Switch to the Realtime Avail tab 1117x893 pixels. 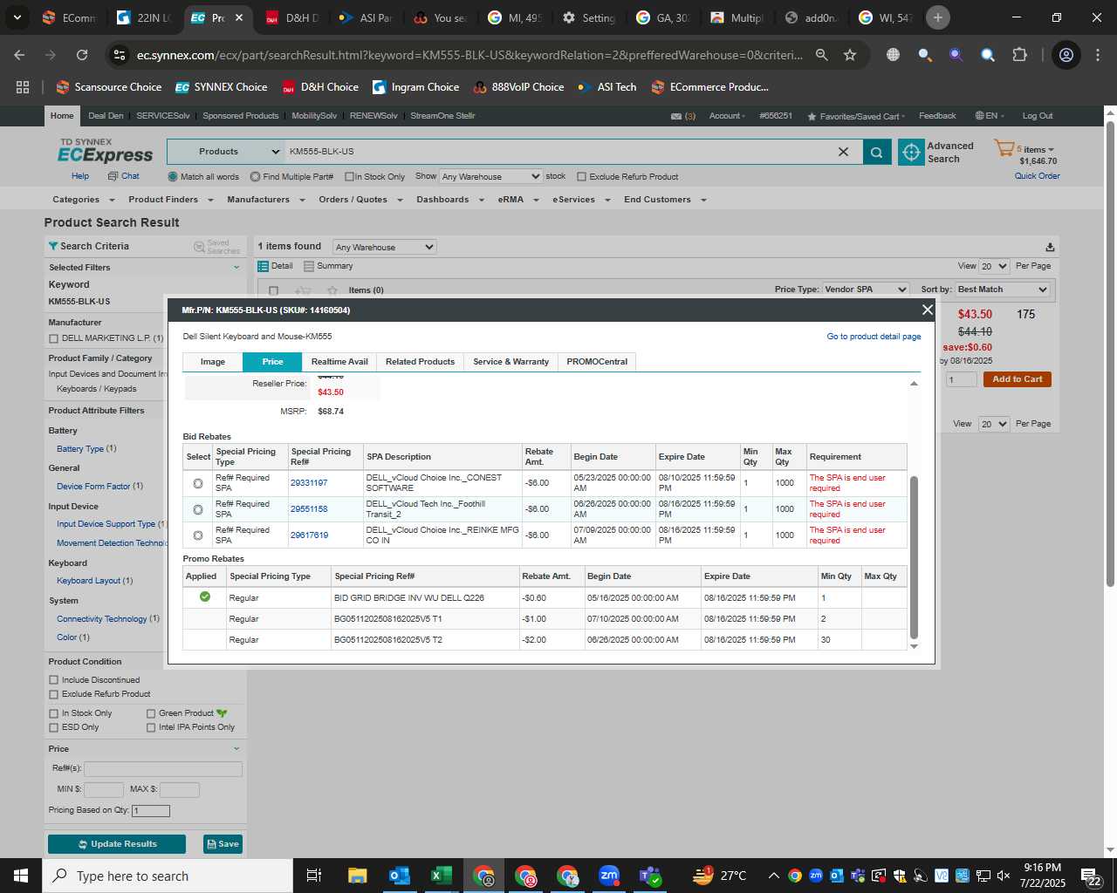pos(339,362)
